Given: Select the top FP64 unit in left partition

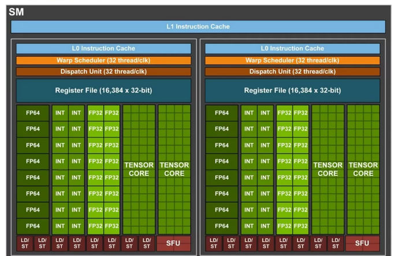Looking at the screenshot, I should 33,113.
